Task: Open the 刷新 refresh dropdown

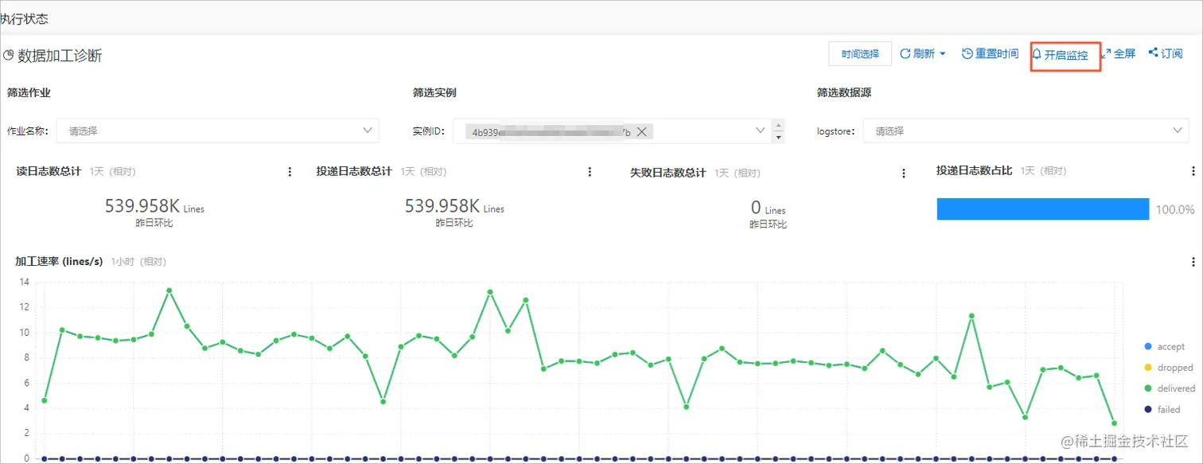Action: (922, 54)
